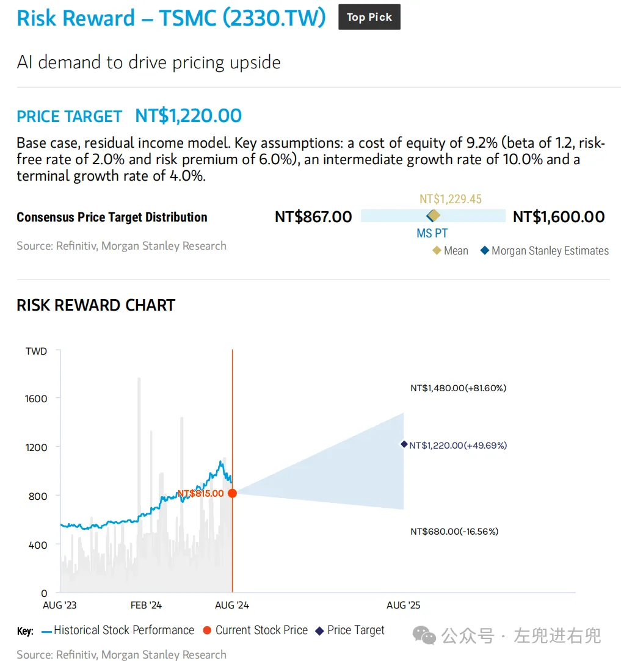Click the AUG '25 axis label

coord(403,605)
